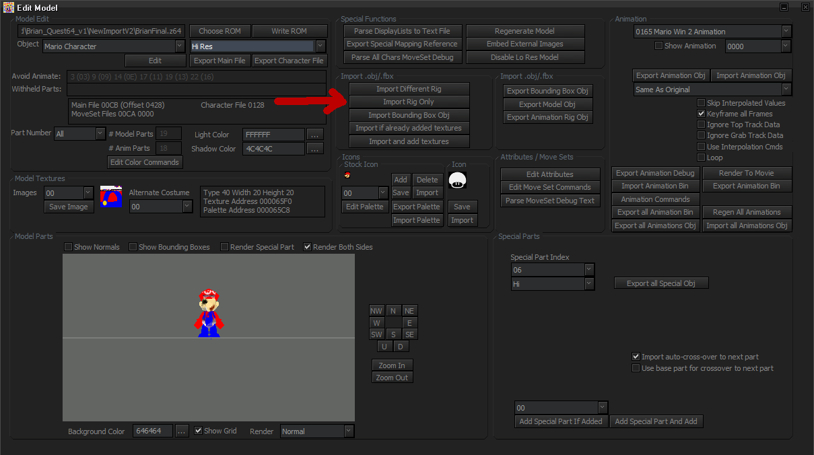The height and width of the screenshot is (455, 814).
Task: Click Import Different Rig
Action: tap(409, 89)
